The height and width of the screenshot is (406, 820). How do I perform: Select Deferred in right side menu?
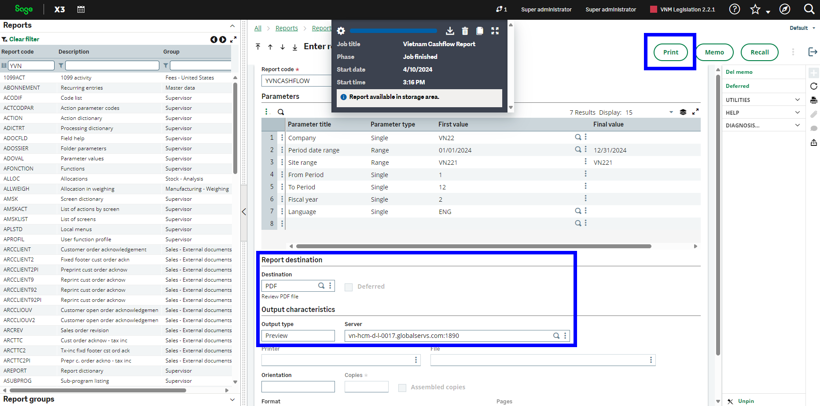pos(737,86)
